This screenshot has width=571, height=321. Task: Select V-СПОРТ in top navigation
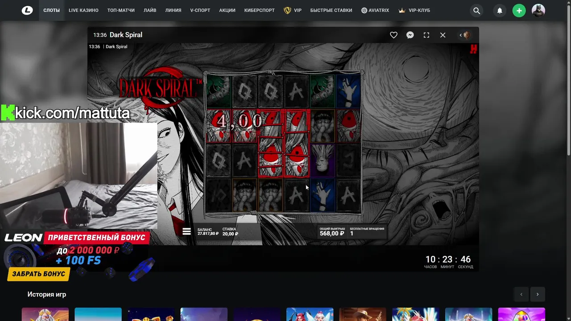point(200,10)
